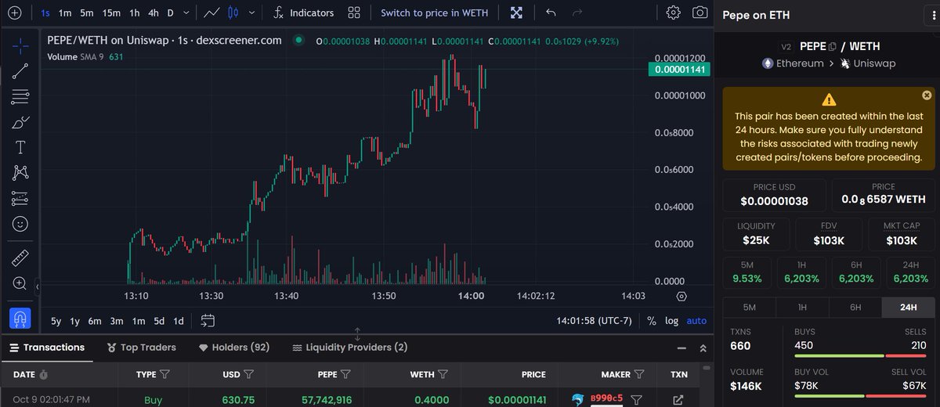Filter by maker B990c5 funnel icon

[x=637, y=400]
